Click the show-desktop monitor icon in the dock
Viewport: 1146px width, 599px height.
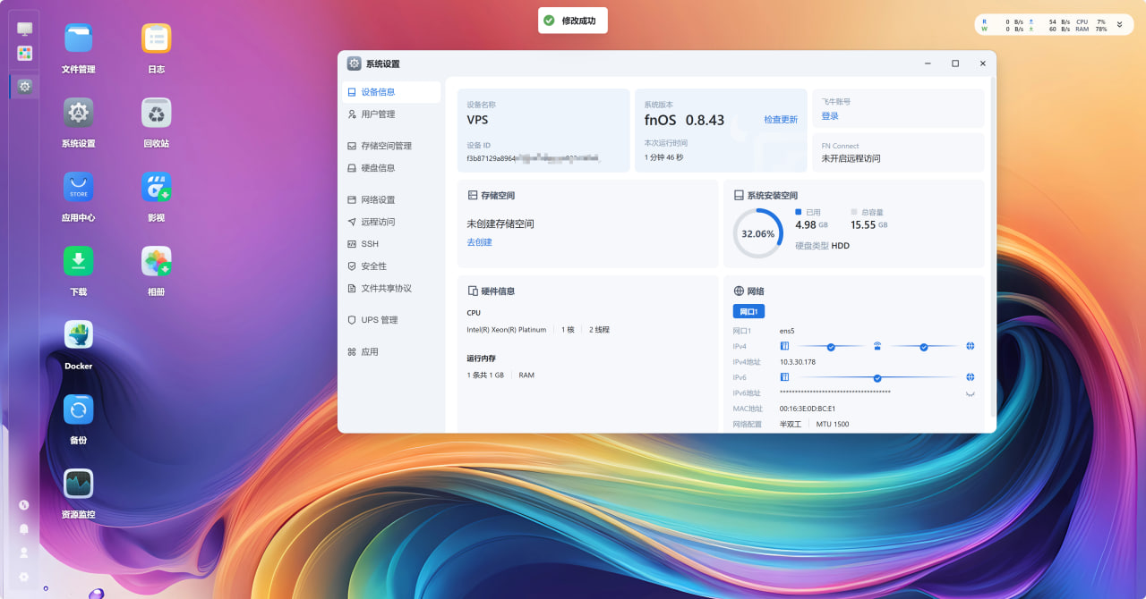25,30
